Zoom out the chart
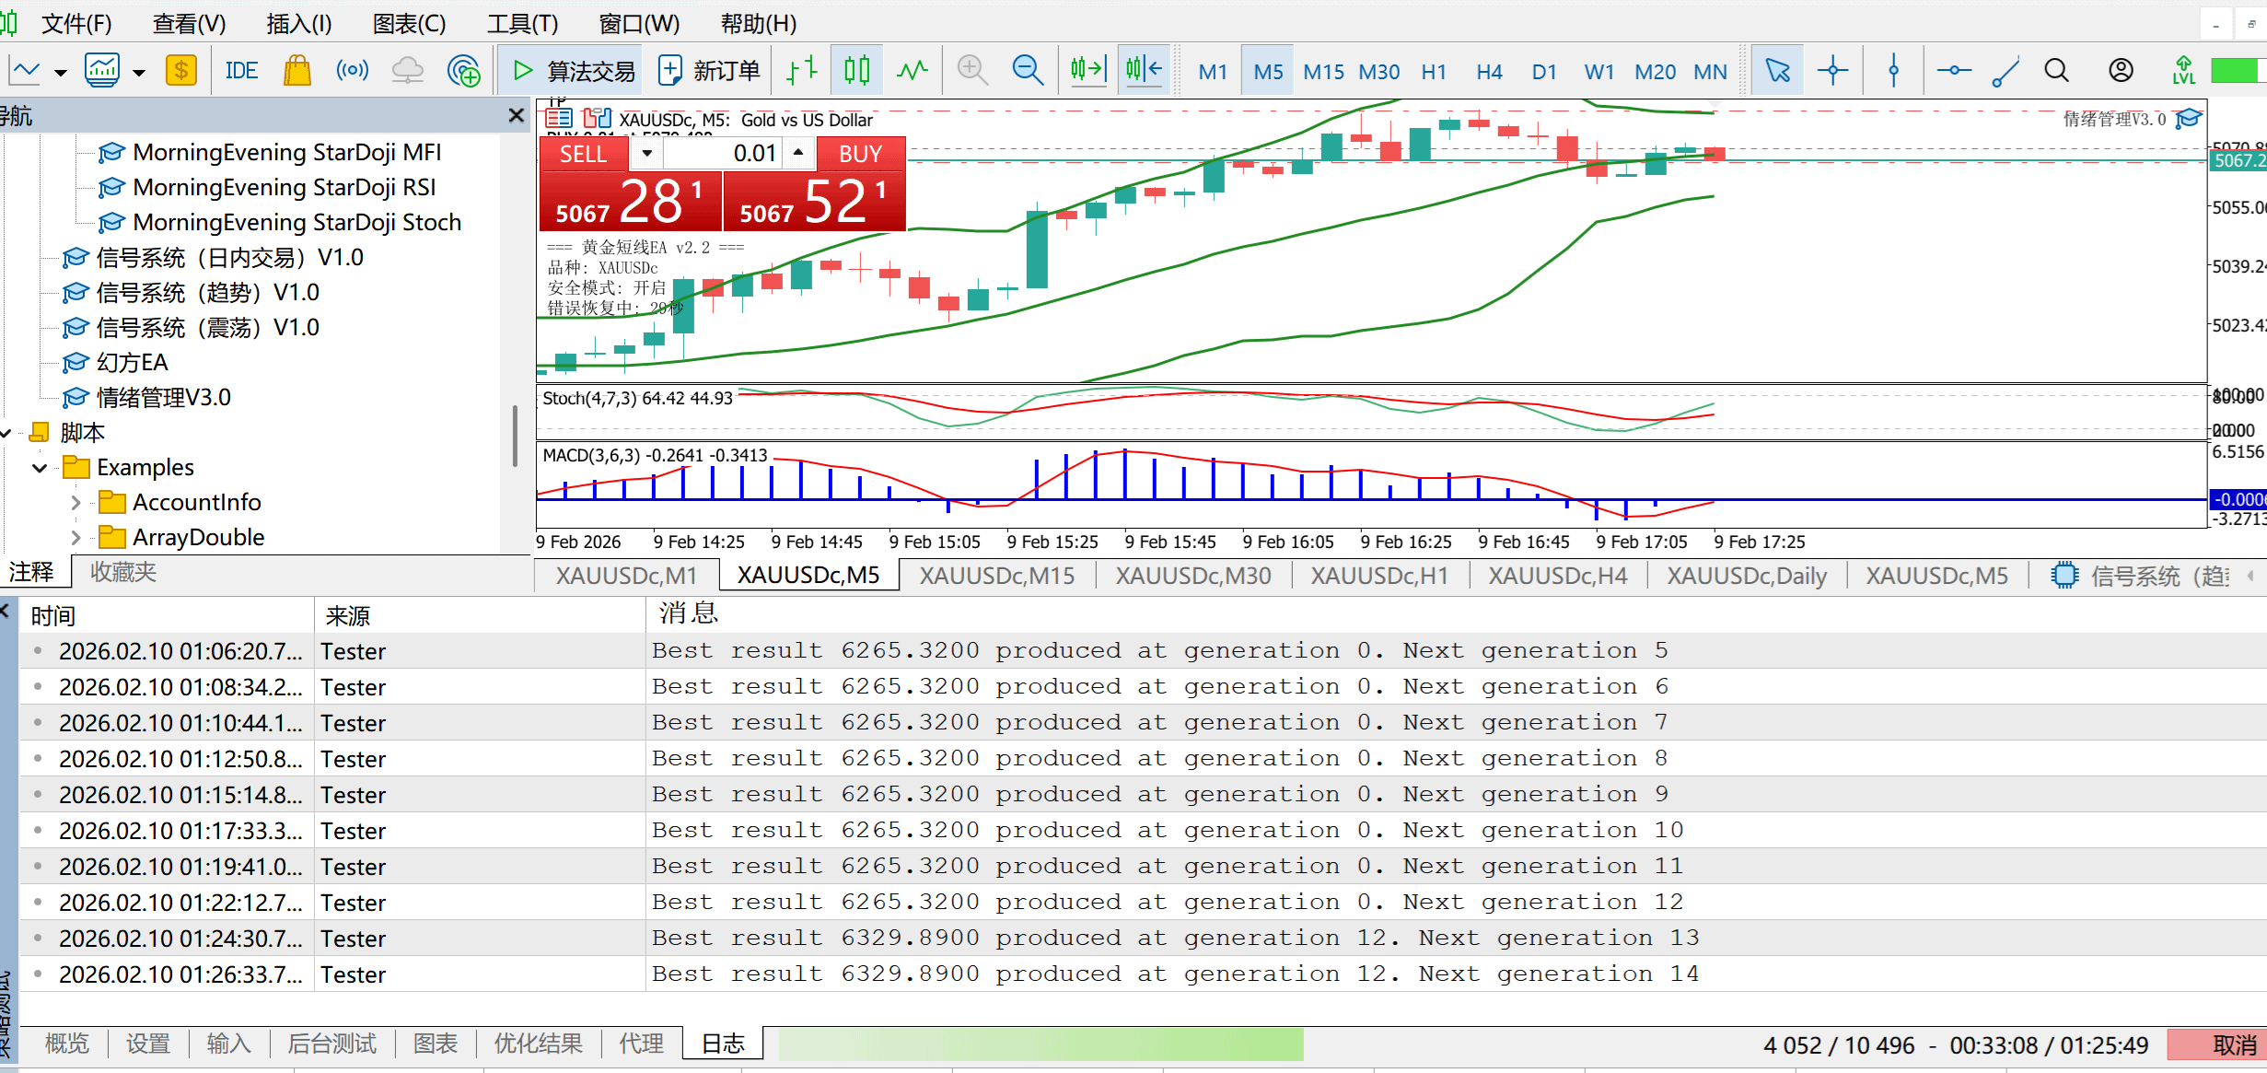This screenshot has width=2267, height=1073. pyautogui.click(x=1027, y=71)
